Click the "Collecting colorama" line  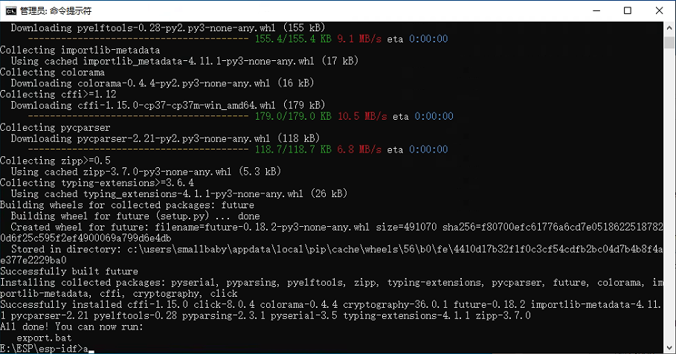pyautogui.click(x=52, y=72)
